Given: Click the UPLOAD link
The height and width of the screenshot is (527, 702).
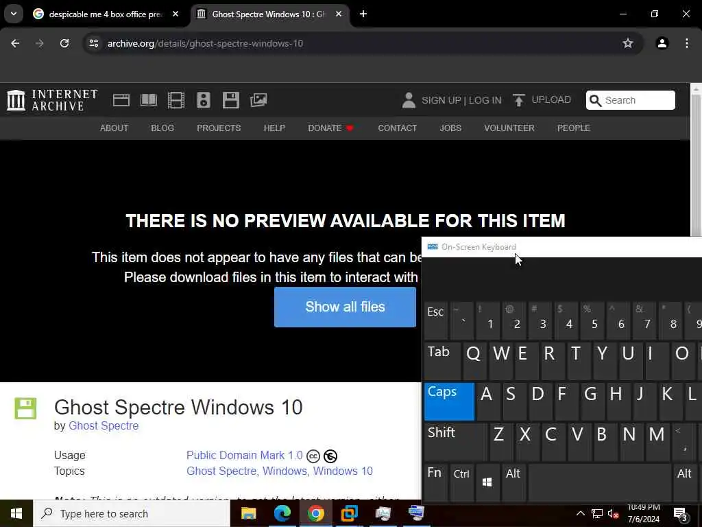Looking at the screenshot, I should [551, 99].
